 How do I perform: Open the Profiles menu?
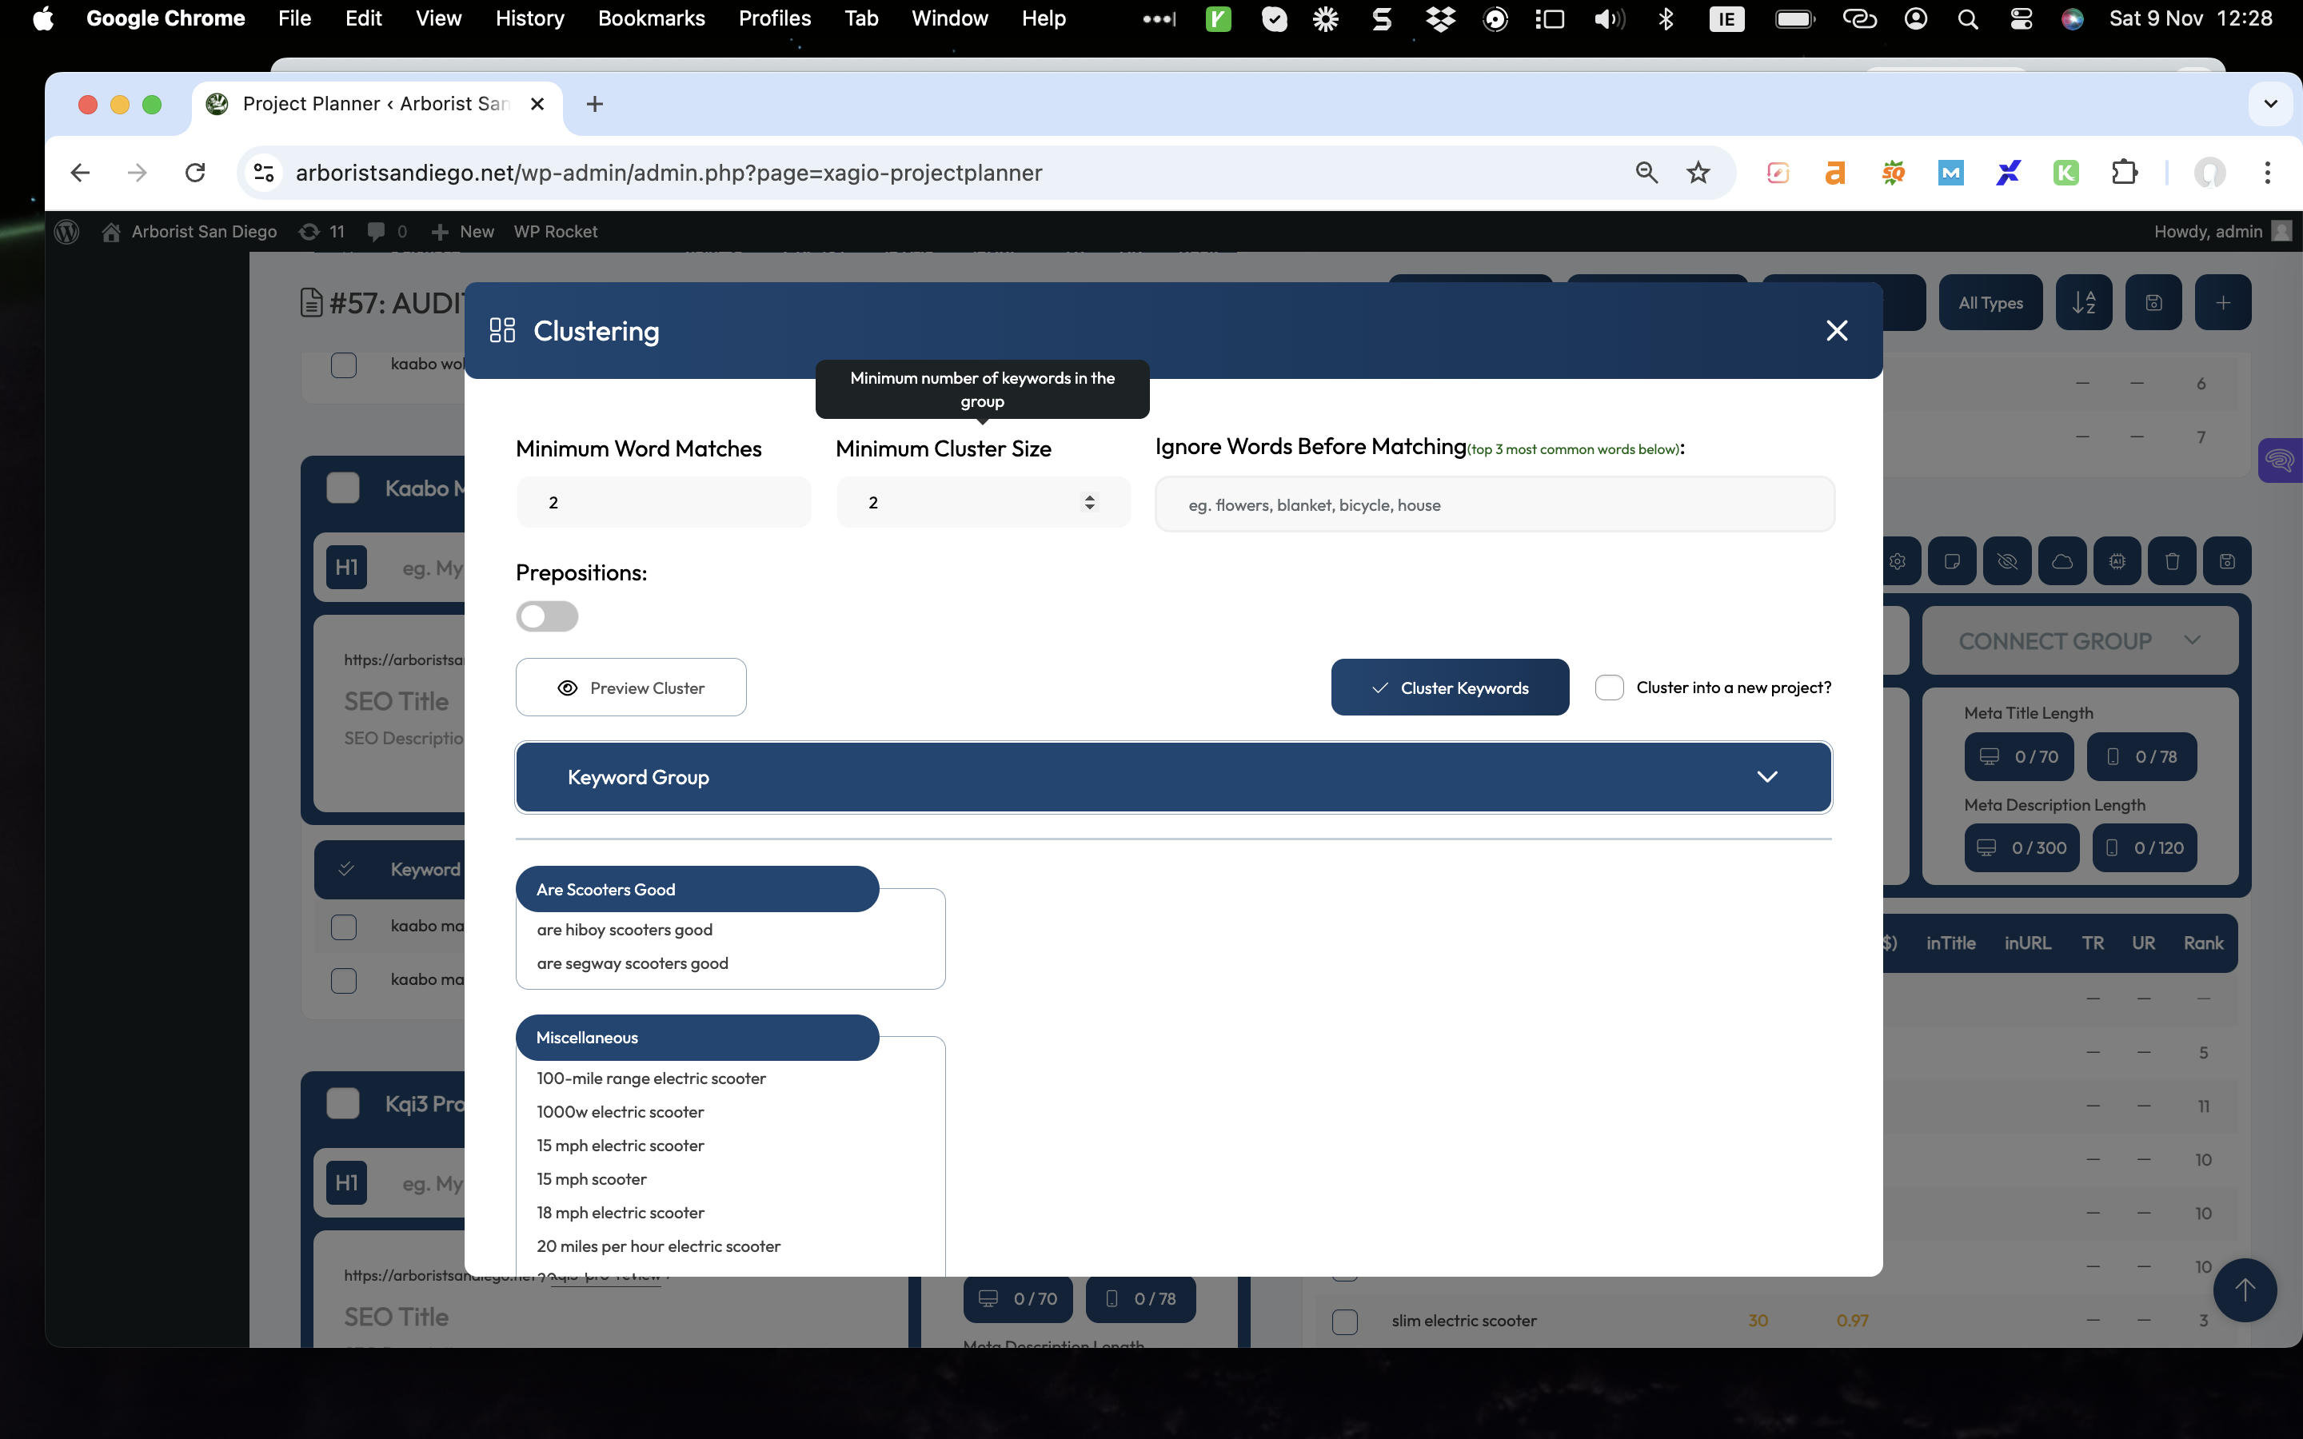(775, 18)
